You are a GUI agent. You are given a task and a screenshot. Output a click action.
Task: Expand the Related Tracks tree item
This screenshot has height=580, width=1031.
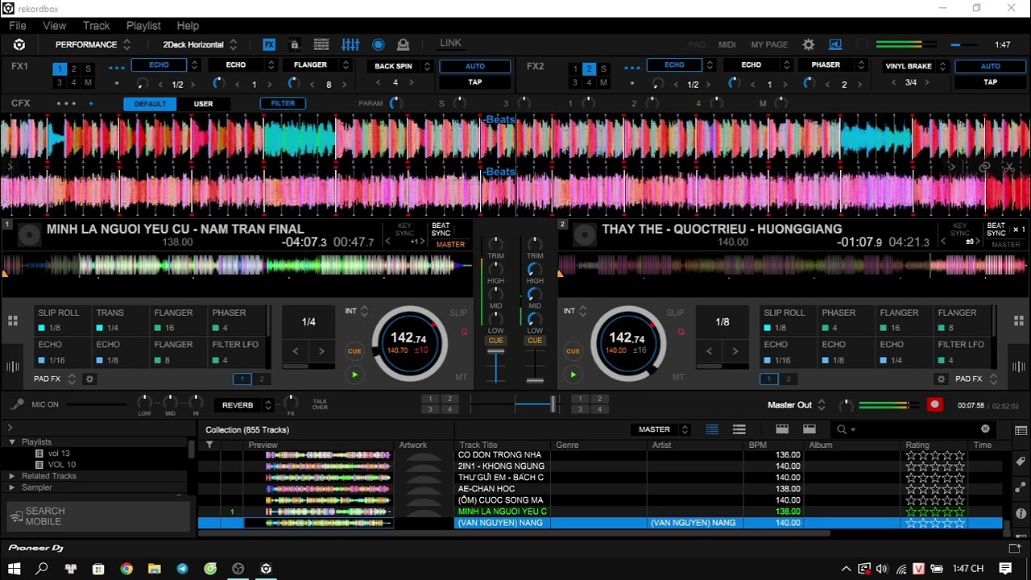pyautogui.click(x=12, y=476)
